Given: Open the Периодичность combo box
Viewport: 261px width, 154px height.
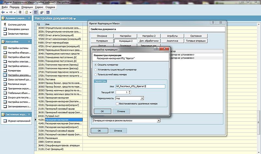Looking at the screenshot, I should pyautogui.click(x=142, y=98).
